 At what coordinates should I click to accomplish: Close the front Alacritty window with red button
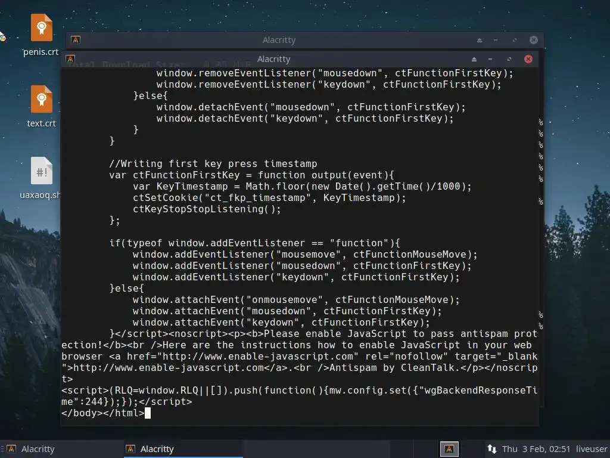point(528,59)
